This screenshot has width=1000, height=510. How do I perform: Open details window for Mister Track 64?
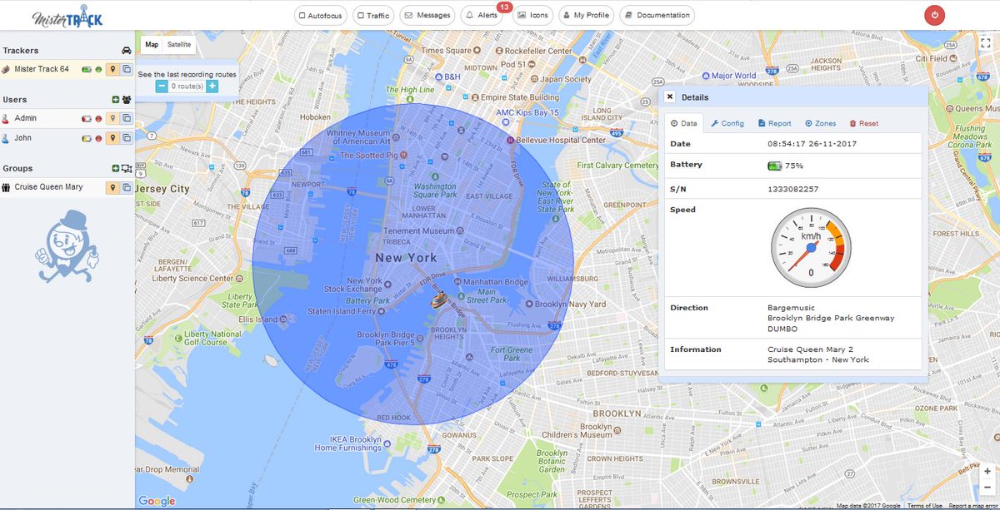(127, 70)
